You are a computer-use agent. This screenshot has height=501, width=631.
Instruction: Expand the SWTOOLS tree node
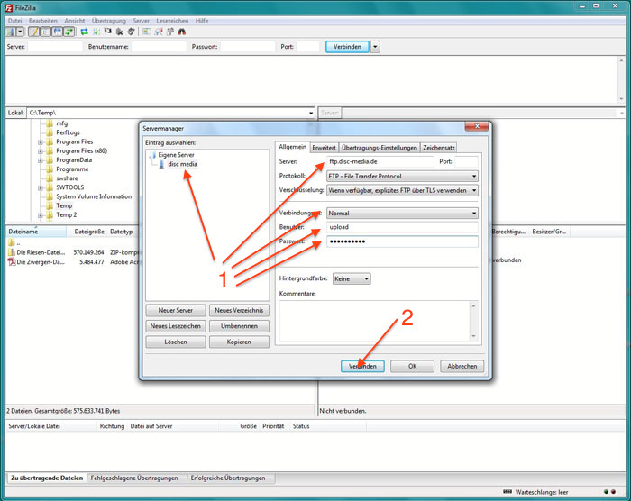pos(41,187)
